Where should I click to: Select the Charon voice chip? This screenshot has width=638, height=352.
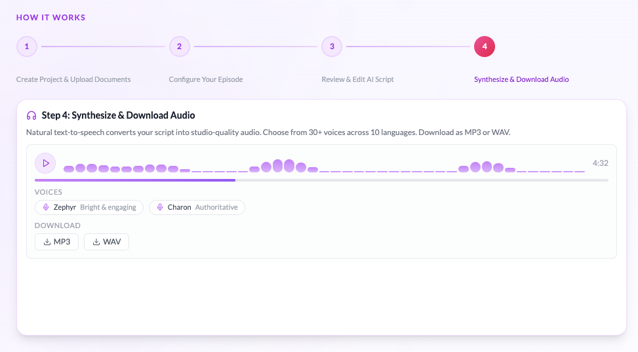click(x=197, y=207)
